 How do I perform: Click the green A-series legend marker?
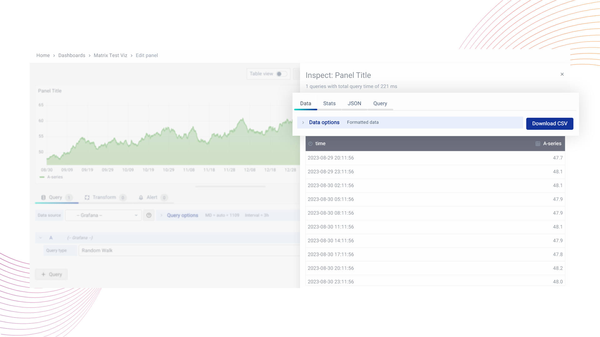(42, 177)
